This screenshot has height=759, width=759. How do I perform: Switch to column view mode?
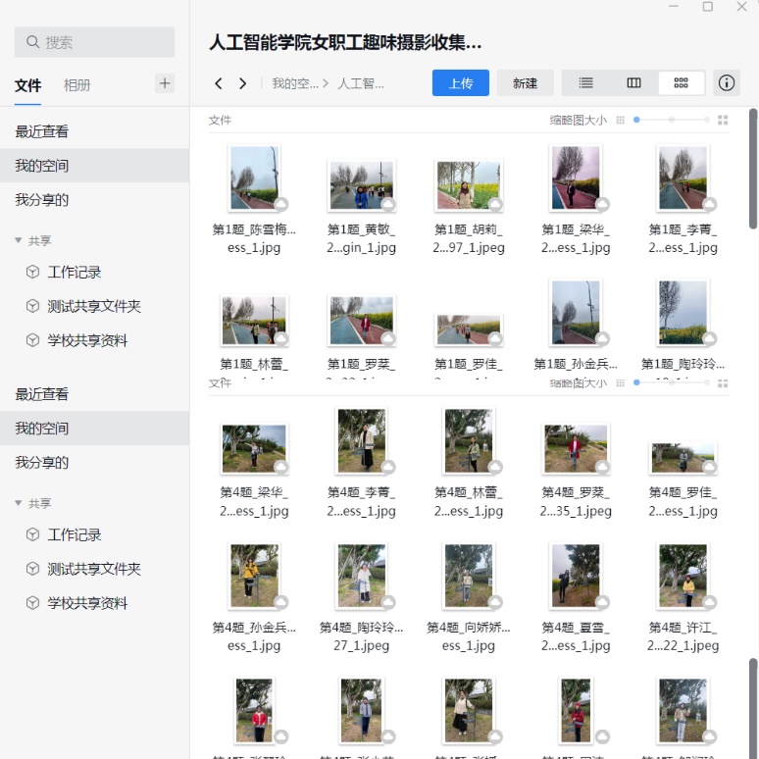tap(633, 83)
